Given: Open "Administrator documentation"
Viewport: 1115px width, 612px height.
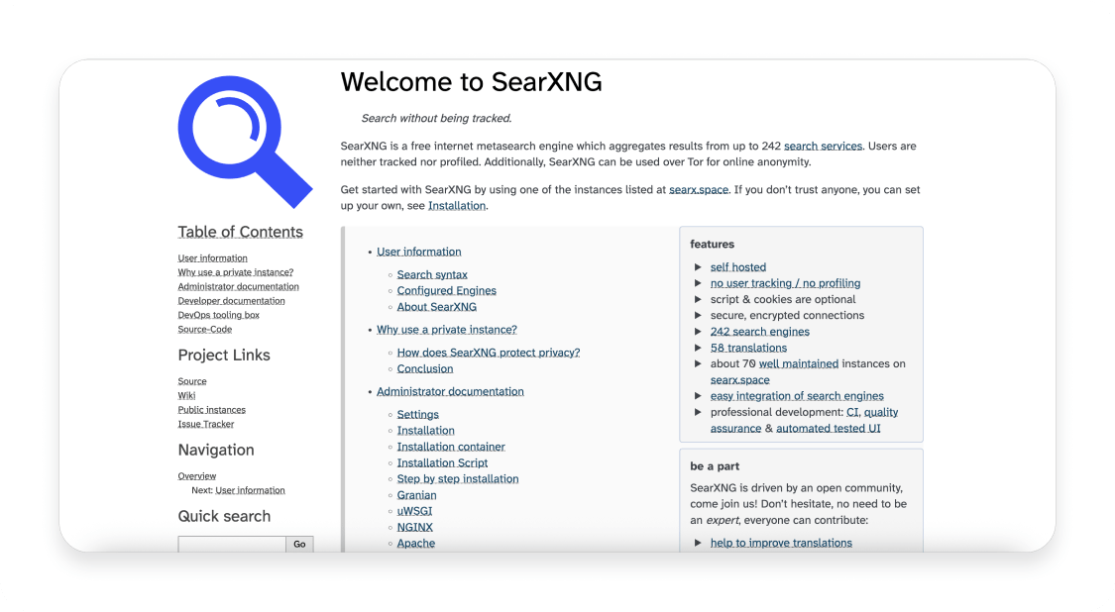Looking at the screenshot, I should point(450,391).
